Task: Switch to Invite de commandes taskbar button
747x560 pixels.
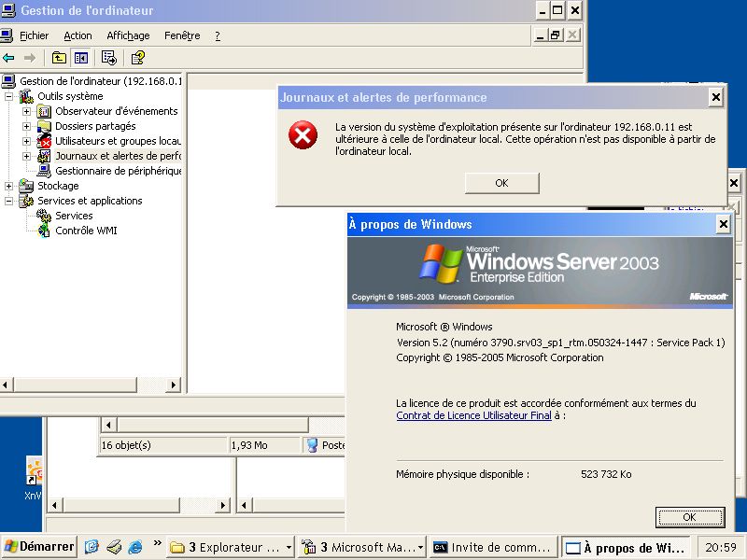Action: (x=493, y=548)
